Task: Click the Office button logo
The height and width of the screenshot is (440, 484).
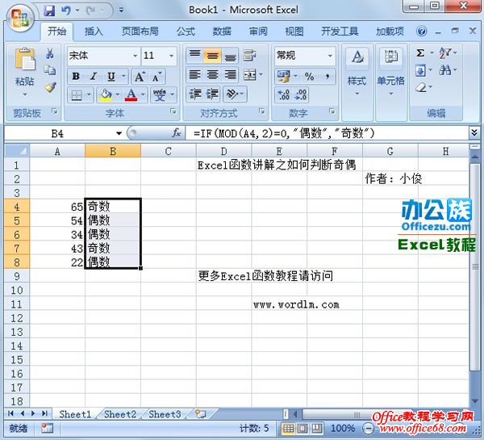Action: [19, 18]
